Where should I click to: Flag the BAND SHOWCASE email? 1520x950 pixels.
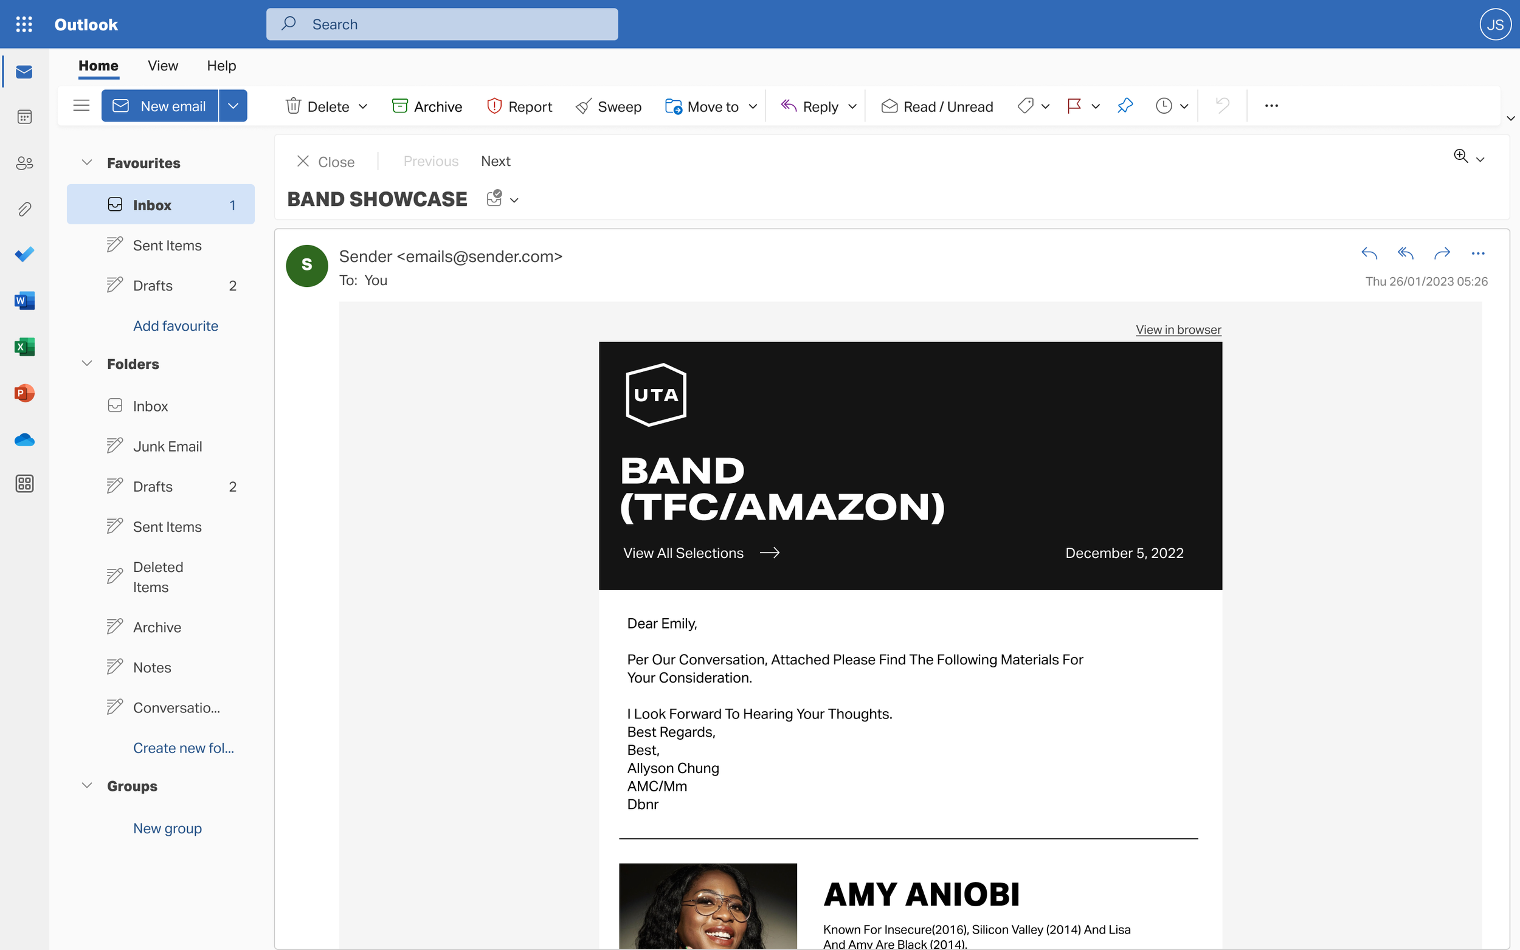(x=1076, y=106)
